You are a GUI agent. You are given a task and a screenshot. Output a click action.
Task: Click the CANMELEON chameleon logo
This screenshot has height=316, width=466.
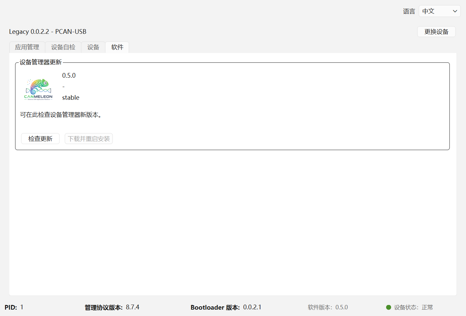click(x=38, y=89)
